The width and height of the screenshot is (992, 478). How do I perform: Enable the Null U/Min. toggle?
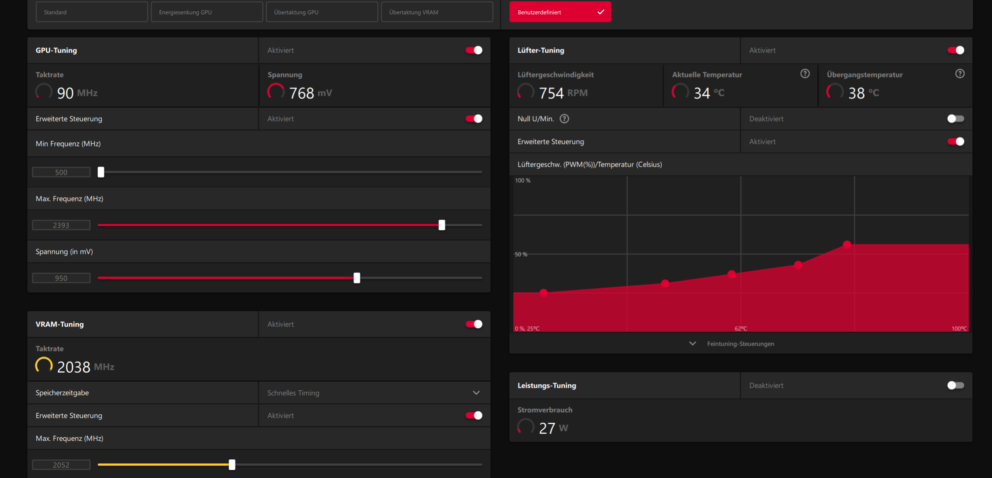(955, 119)
